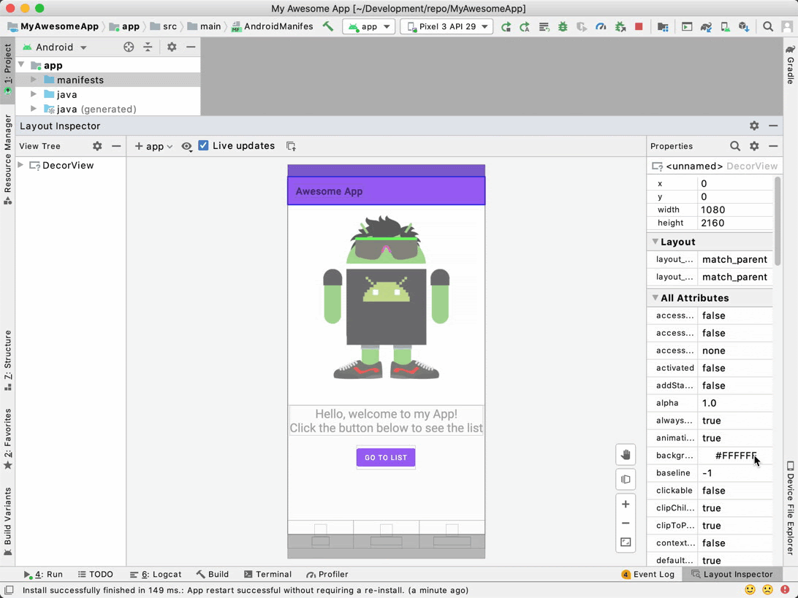
Task: Uncheck the Live updates checkbox
Action: 204,146
